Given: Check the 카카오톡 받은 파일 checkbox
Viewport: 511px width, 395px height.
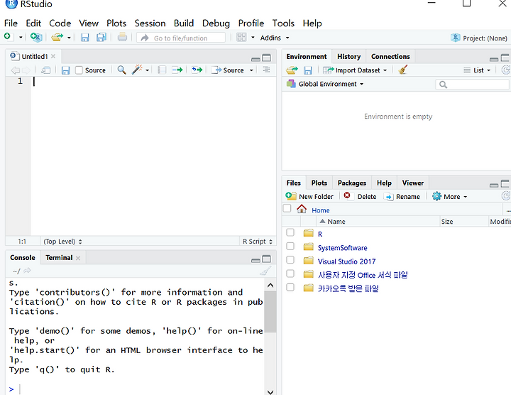Looking at the screenshot, I should (290, 287).
